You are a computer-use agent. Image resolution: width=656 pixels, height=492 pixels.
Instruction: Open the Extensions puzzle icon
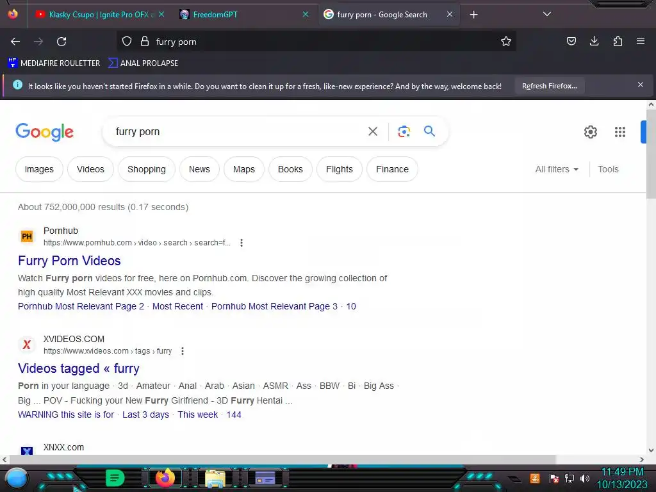click(x=618, y=41)
